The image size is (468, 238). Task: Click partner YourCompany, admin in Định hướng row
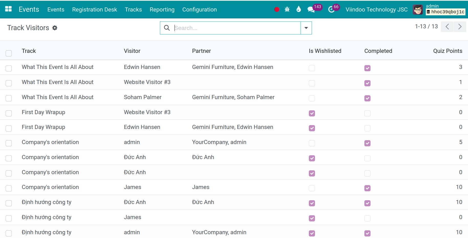pos(219,232)
